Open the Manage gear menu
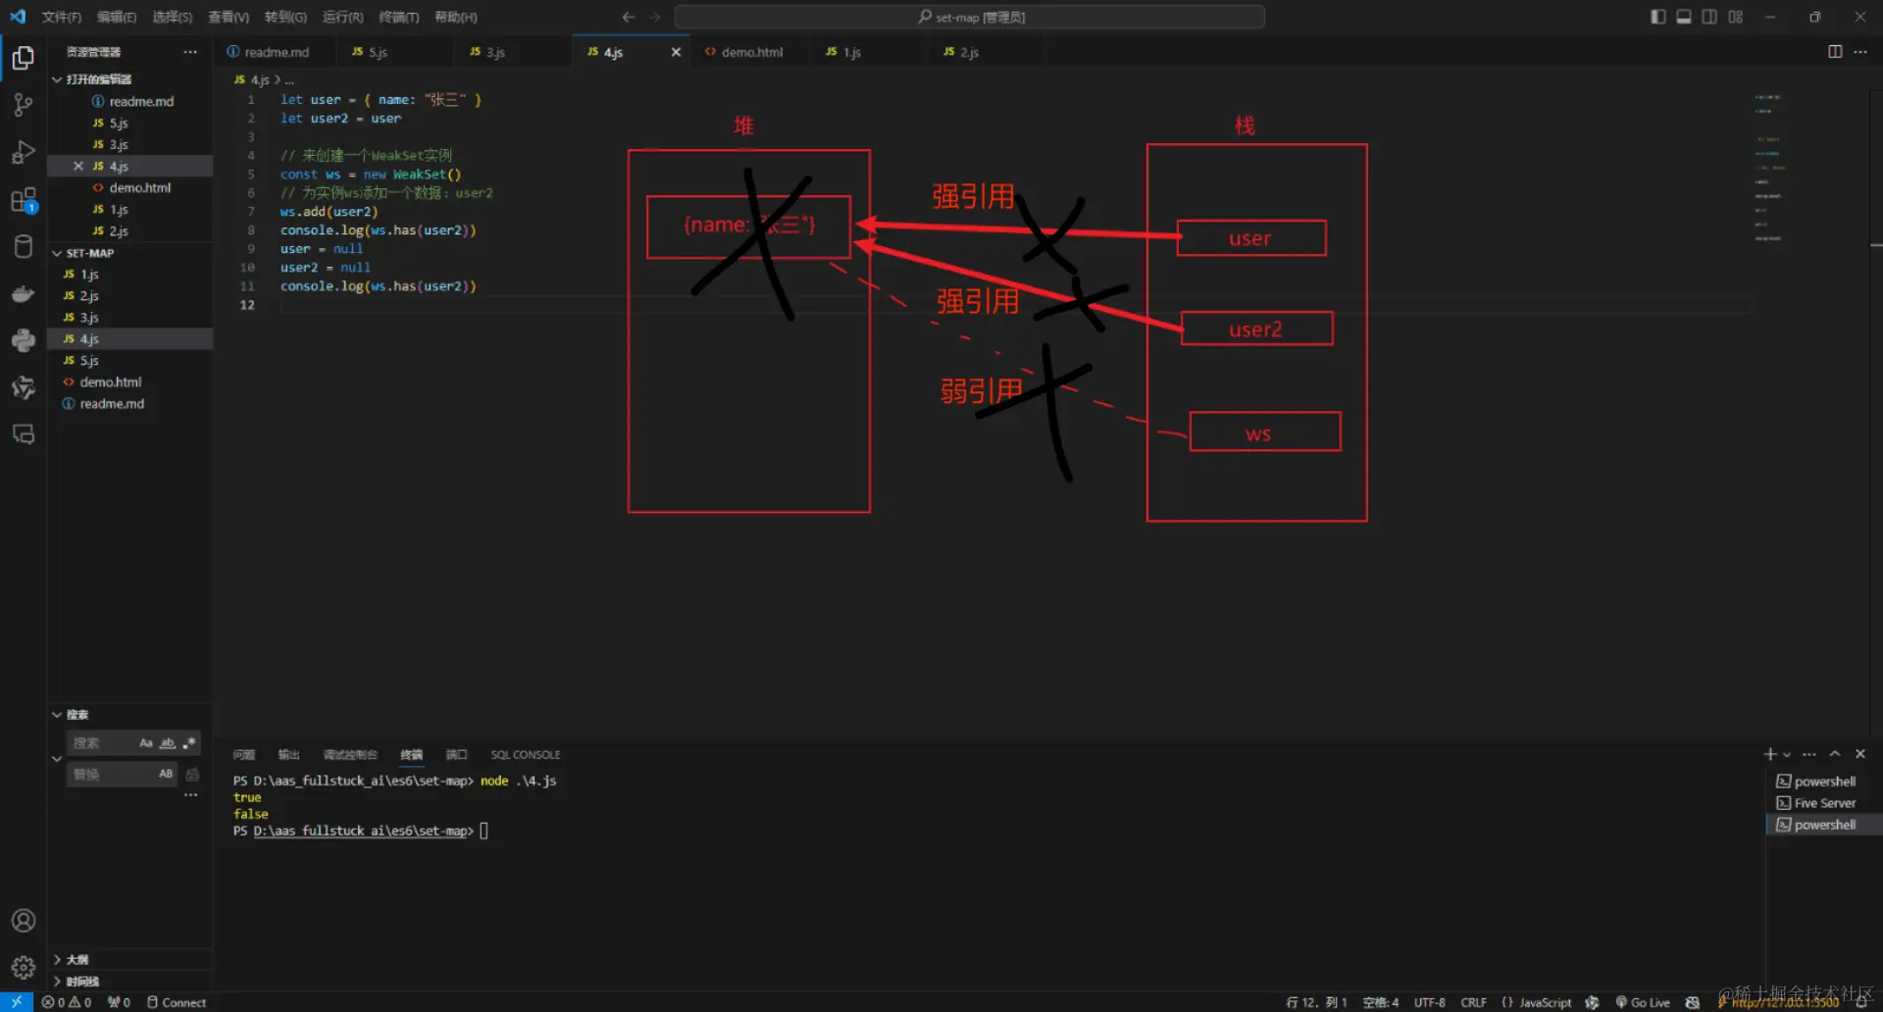 [24, 968]
